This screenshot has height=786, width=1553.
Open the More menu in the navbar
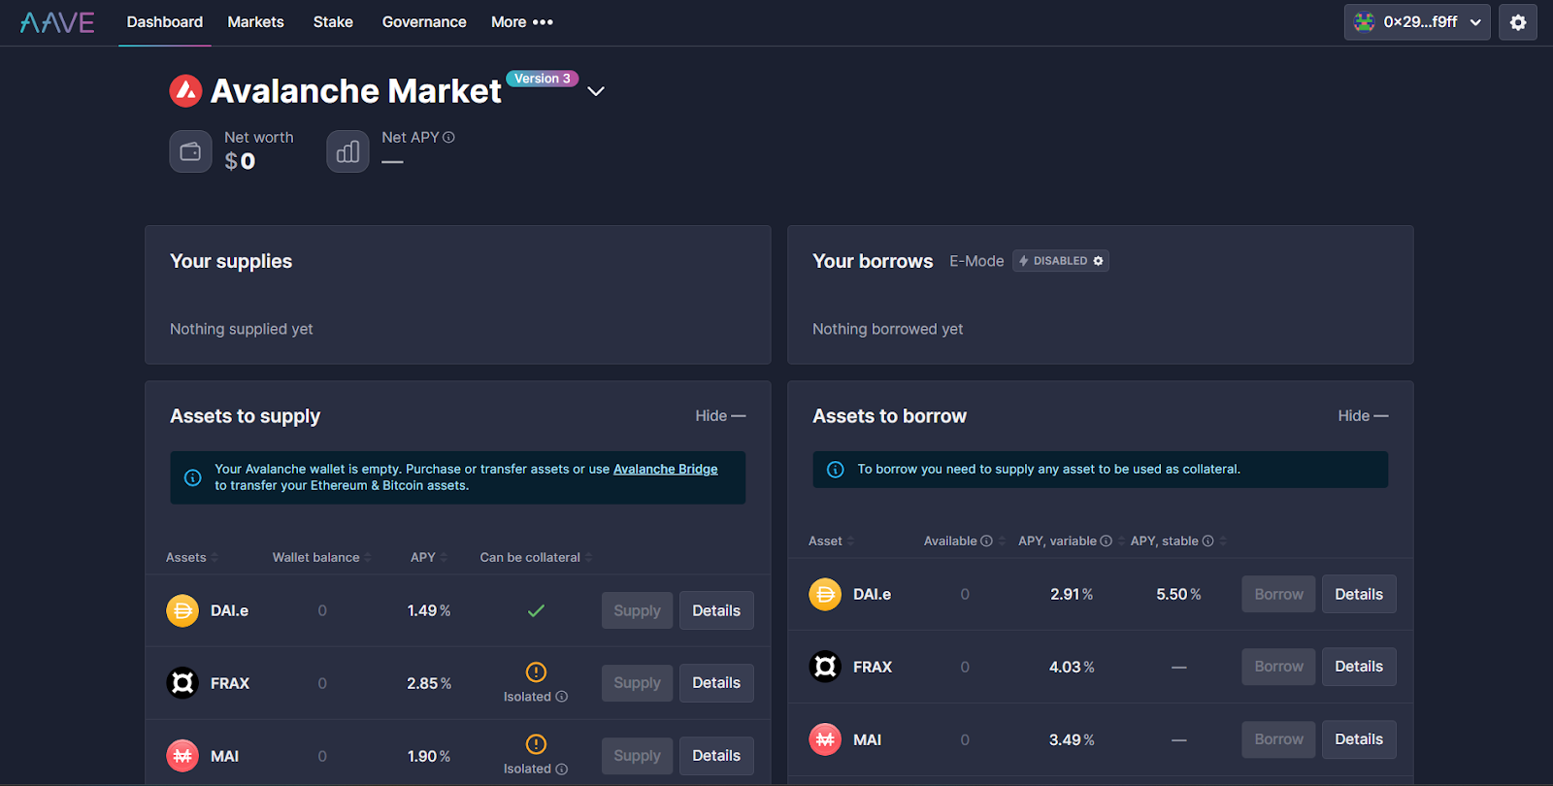pyautogui.click(x=522, y=22)
